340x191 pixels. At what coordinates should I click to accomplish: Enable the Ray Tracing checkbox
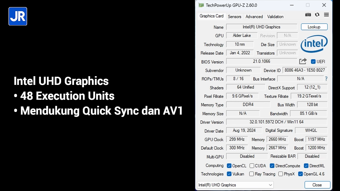click(x=252, y=174)
